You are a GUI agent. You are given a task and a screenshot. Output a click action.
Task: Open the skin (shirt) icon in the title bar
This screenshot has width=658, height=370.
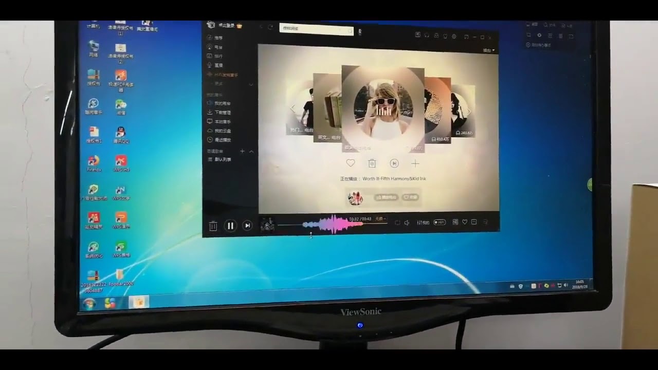point(445,36)
